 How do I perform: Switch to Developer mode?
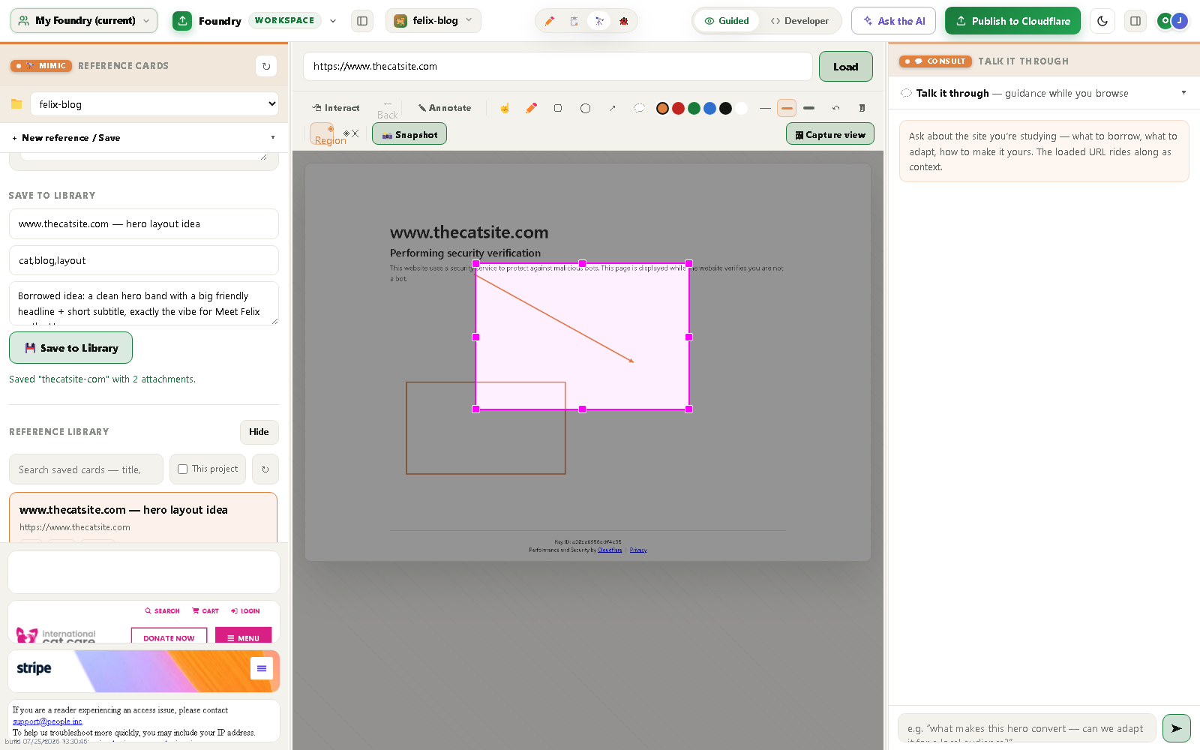pos(799,21)
